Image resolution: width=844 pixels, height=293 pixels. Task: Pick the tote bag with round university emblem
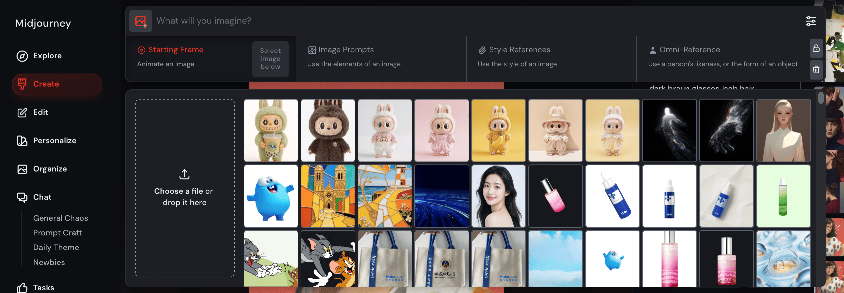[442, 259]
